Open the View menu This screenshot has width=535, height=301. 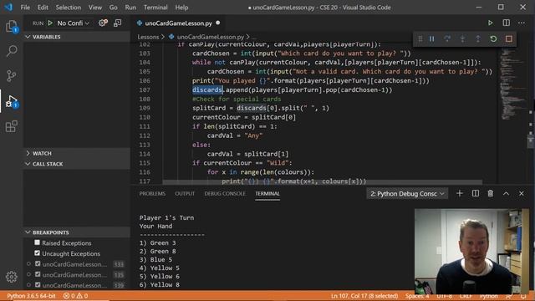[94, 8]
